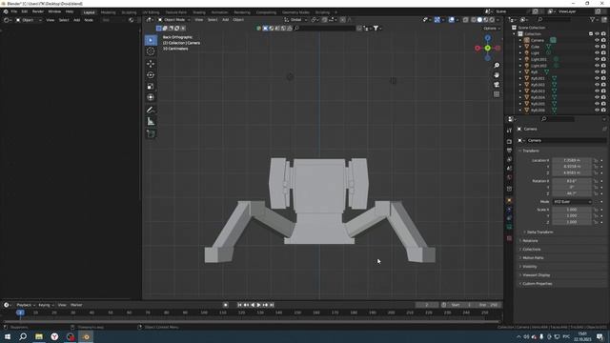Select the Transform tool
This screenshot has width=610, height=343.
[x=151, y=97]
